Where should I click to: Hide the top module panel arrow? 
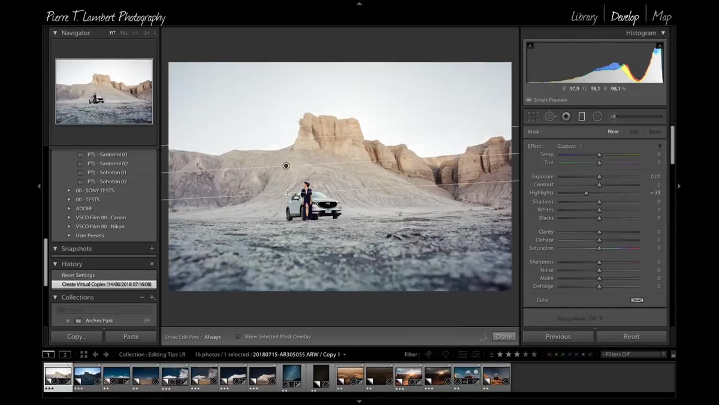tap(359, 3)
